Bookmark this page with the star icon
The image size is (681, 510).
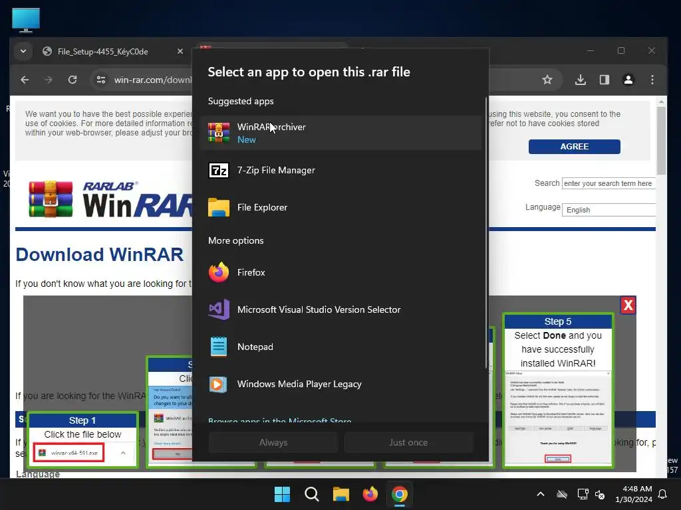547,80
